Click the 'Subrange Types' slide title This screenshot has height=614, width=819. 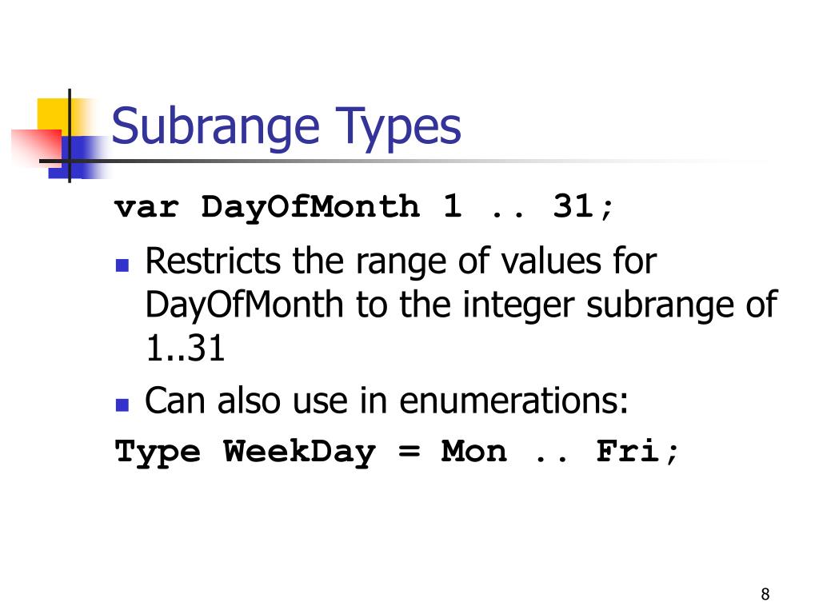point(286,127)
